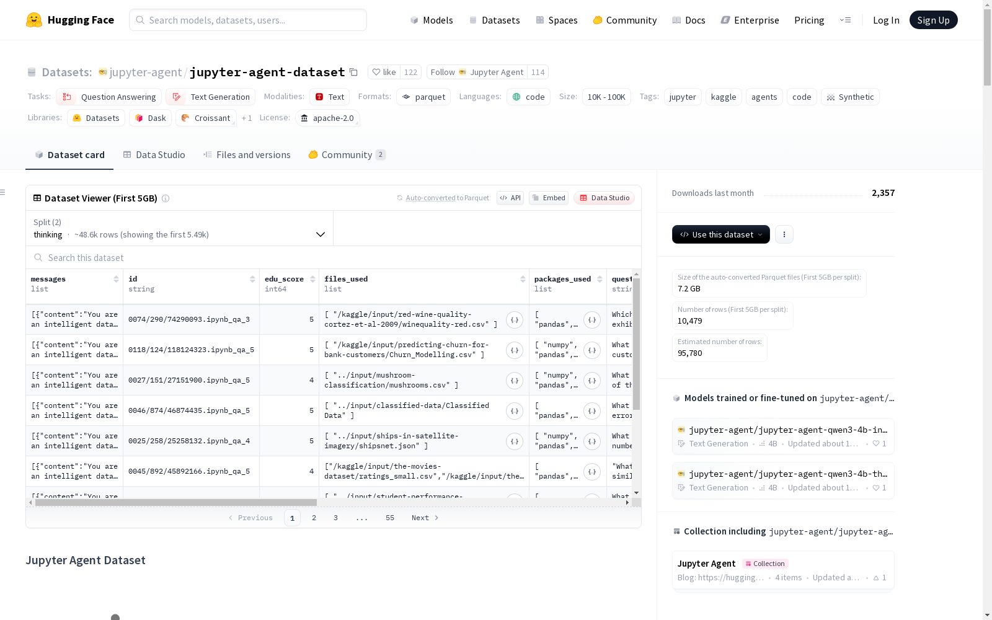Viewport: 992px width, 620px height.
Task: Open the Jupyter Agent collection card
Action: (783, 570)
